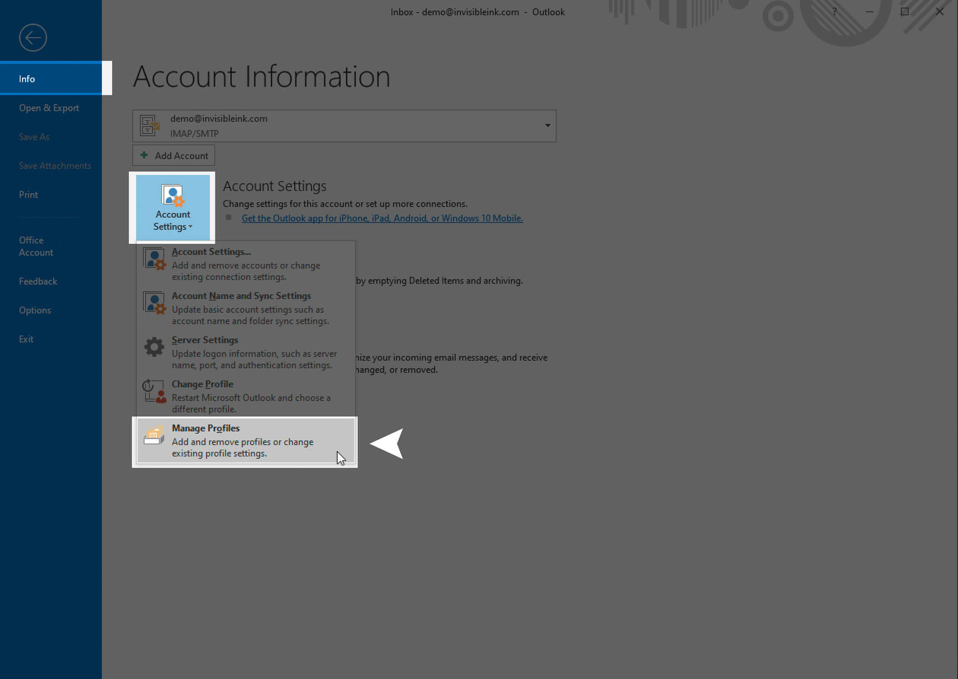
Task: Open the Info tab
Action: coord(51,79)
